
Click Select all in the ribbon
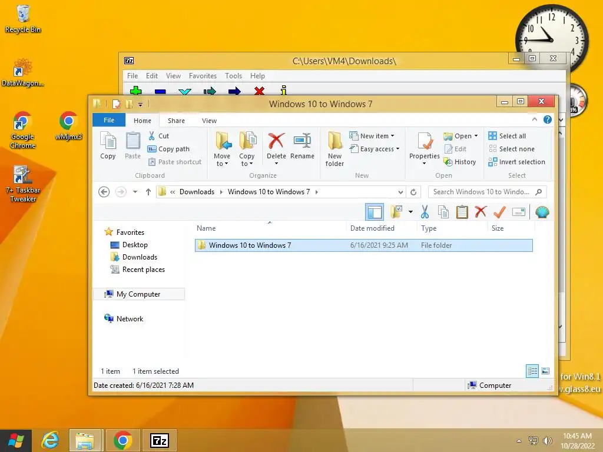click(507, 136)
